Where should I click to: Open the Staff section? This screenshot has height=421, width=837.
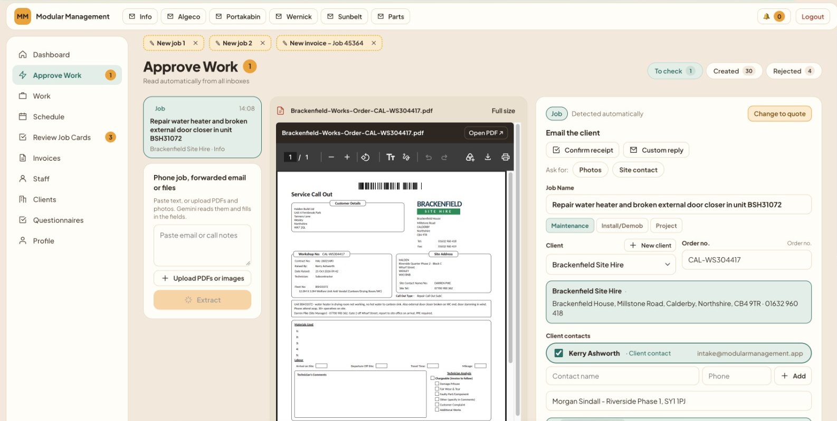pos(67,179)
